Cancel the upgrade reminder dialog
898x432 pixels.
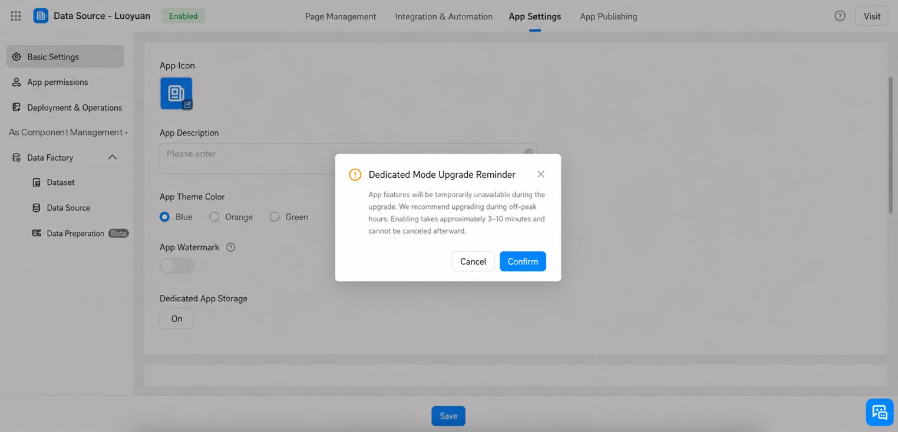click(473, 261)
